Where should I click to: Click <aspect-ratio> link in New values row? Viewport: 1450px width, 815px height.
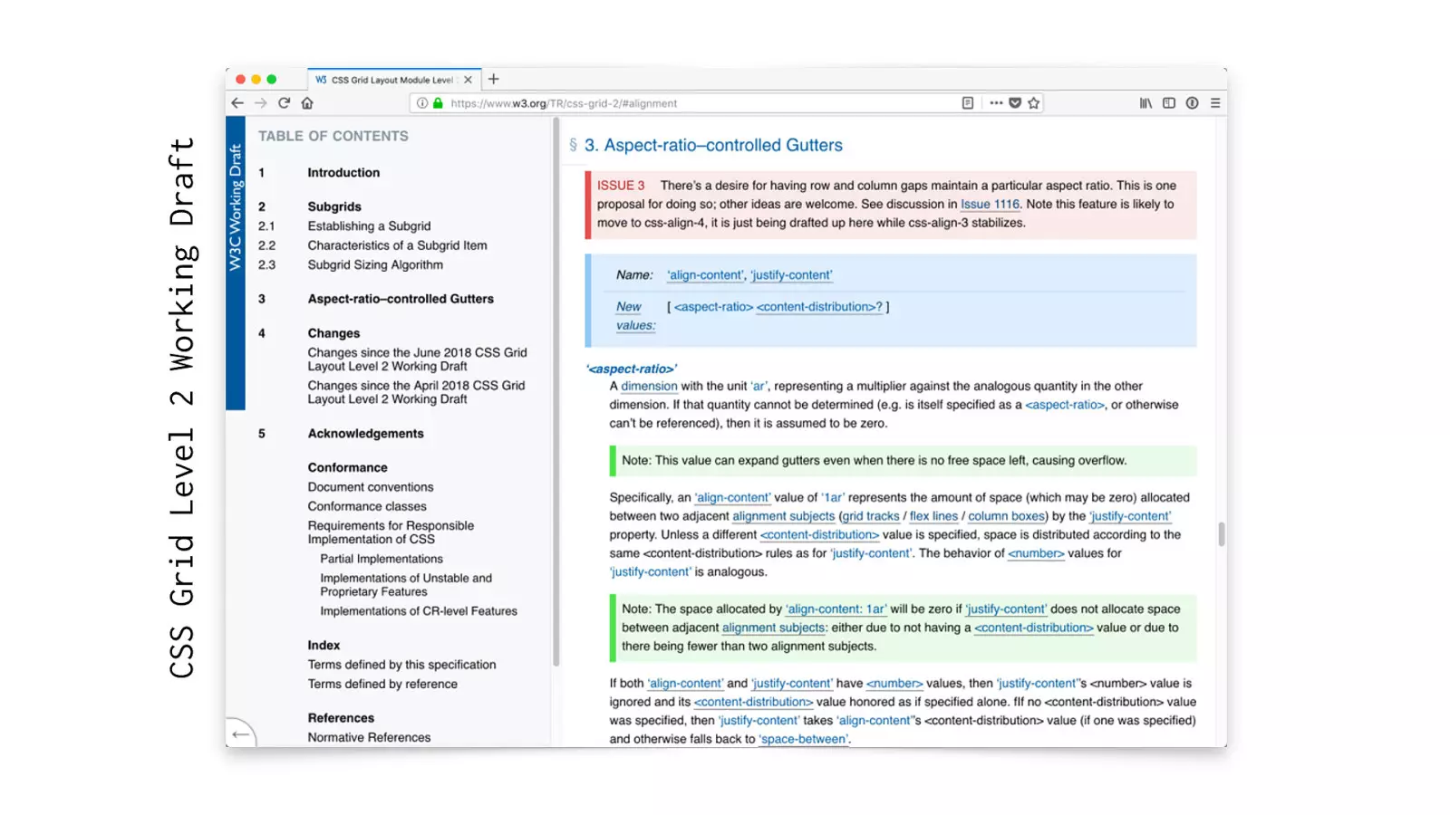pos(713,307)
